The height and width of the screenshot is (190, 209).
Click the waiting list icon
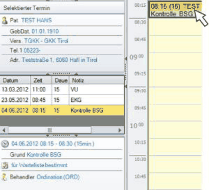click(x=5, y=165)
